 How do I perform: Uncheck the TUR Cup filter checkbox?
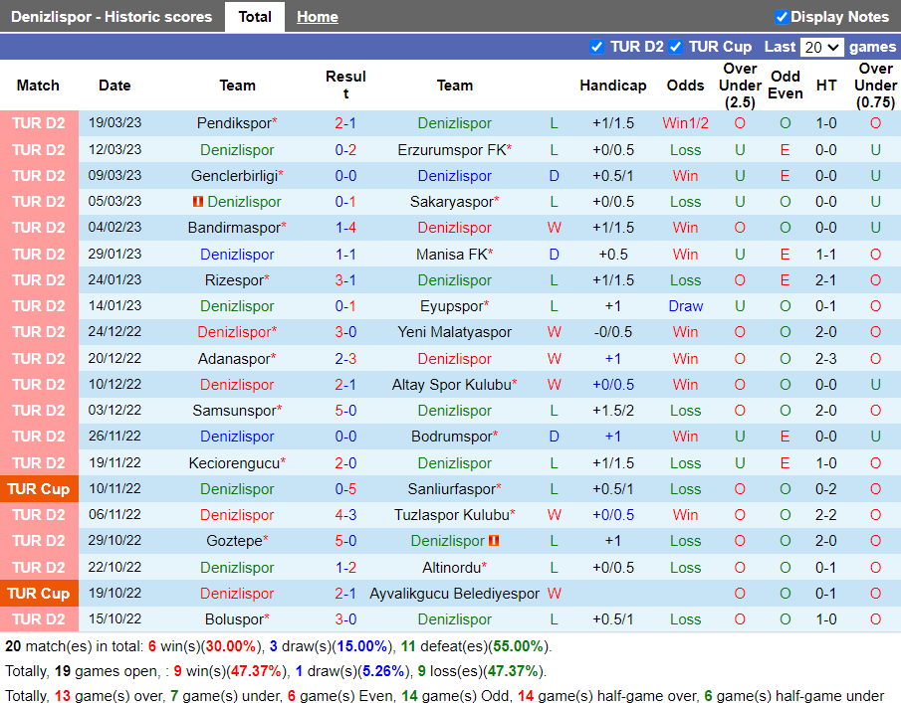pos(676,47)
